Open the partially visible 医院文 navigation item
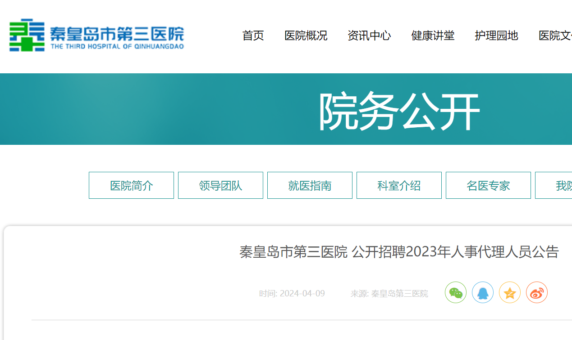The height and width of the screenshot is (340, 572). (555, 36)
